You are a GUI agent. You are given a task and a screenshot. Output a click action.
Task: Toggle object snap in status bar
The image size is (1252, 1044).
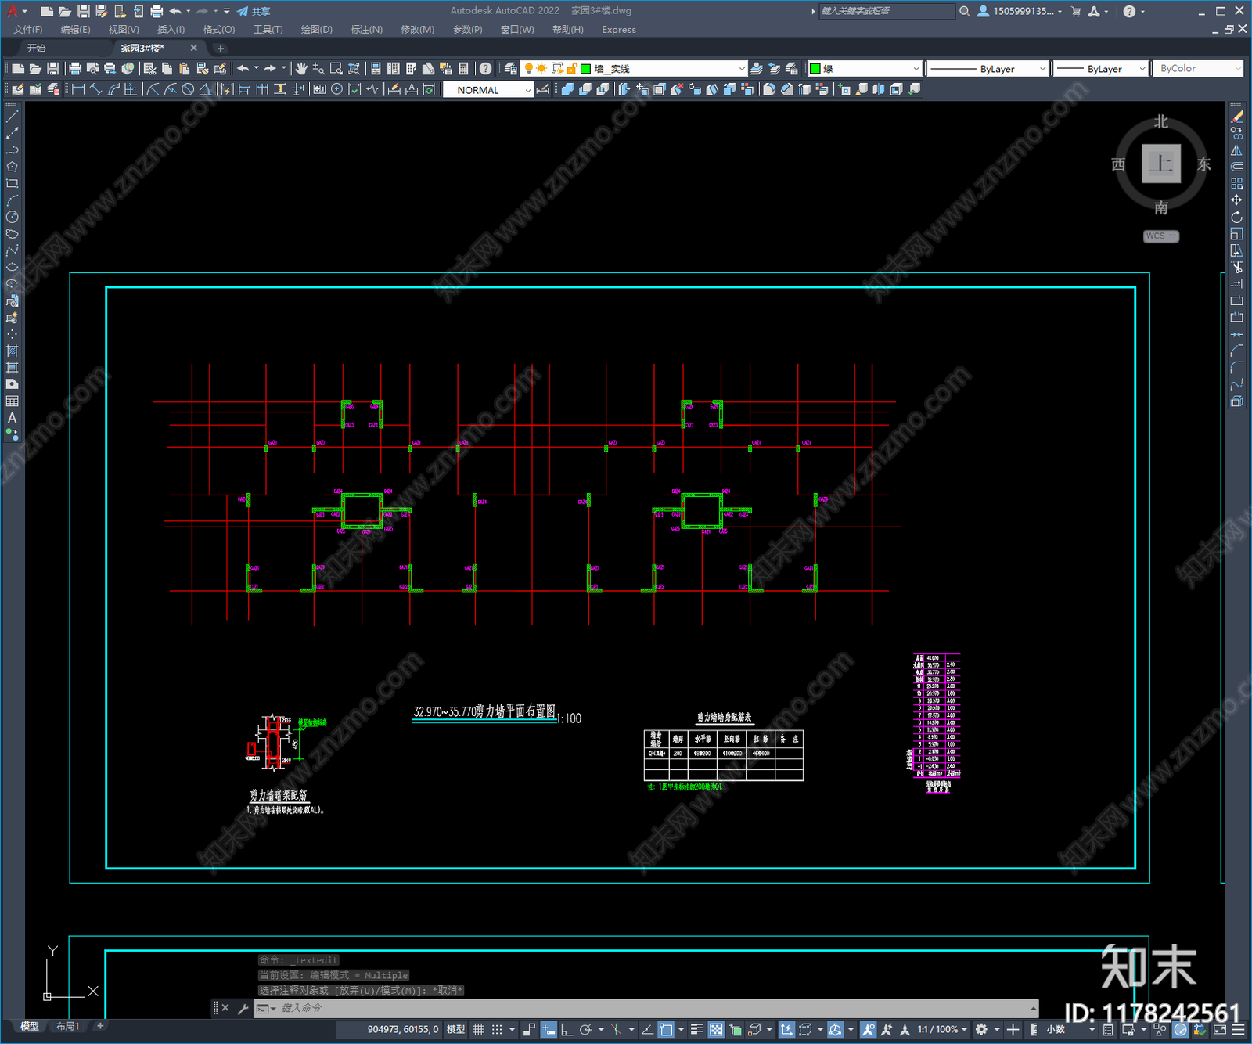(x=666, y=1029)
